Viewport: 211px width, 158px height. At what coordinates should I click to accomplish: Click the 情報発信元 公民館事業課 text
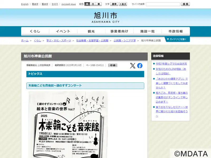click(38, 65)
